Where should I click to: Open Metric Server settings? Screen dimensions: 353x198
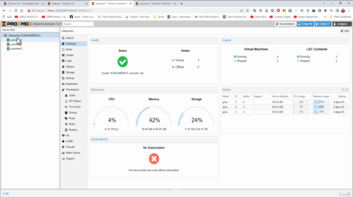73,153
